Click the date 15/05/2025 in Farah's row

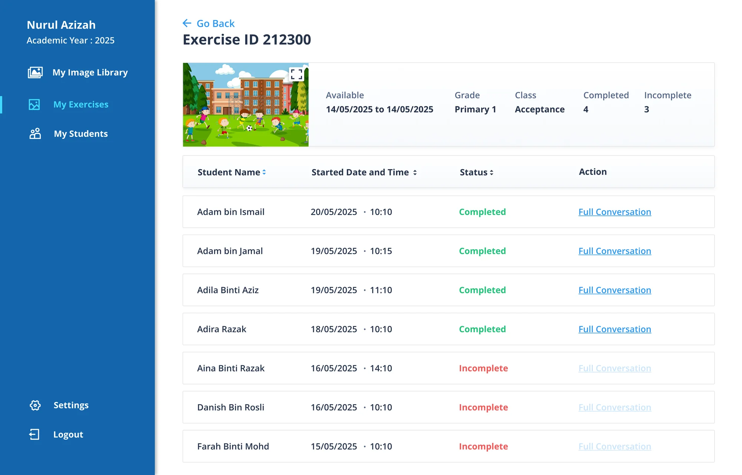pos(334,446)
